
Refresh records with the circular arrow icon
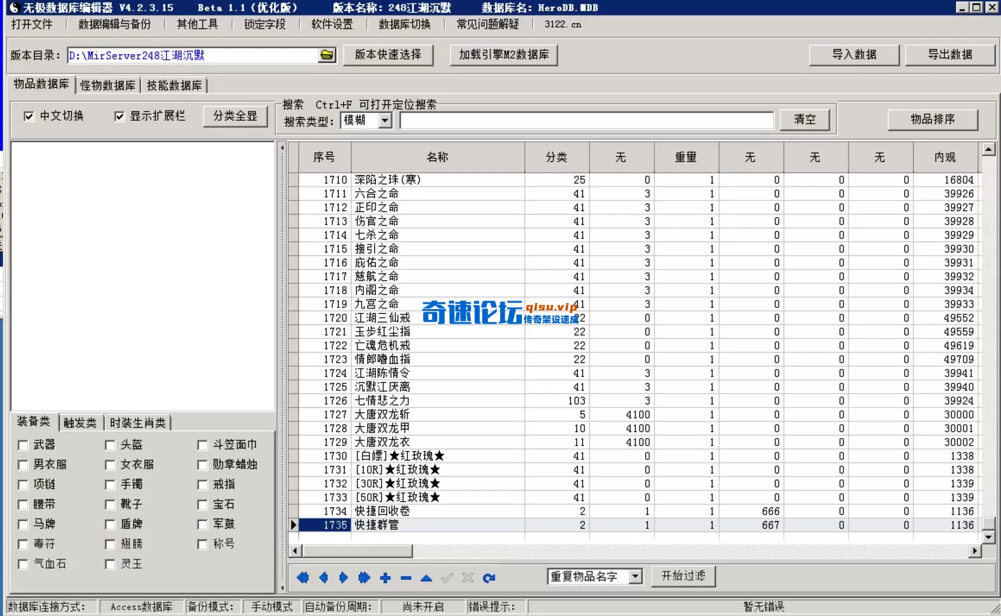tap(490, 577)
